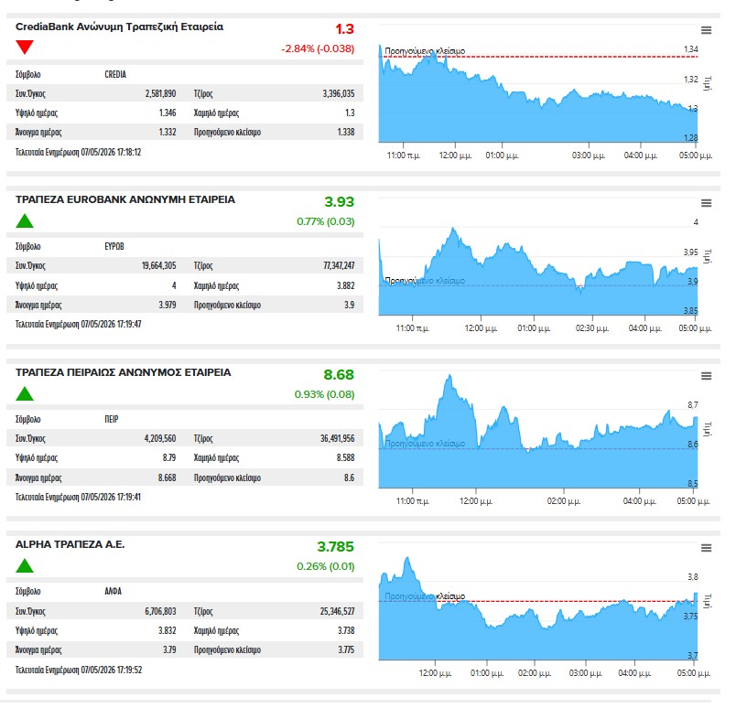Click the green up arrow for Alpha Τράπεζα
The width and height of the screenshot is (747, 708).
pos(25,565)
